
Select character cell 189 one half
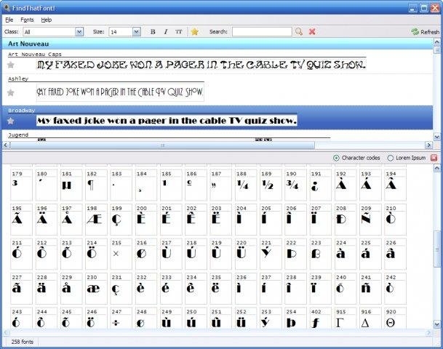(x=271, y=185)
